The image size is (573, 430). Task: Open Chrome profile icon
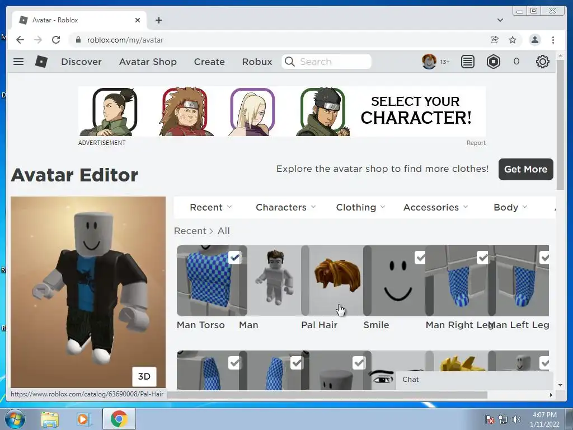click(534, 40)
